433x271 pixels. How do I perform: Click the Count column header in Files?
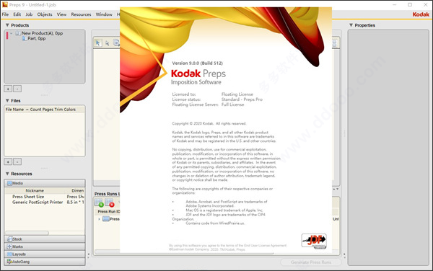(x=35, y=110)
